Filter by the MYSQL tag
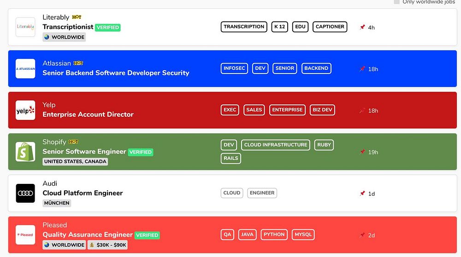Viewport: 461px width, 257px height. pyautogui.click(x=303, y=234)
